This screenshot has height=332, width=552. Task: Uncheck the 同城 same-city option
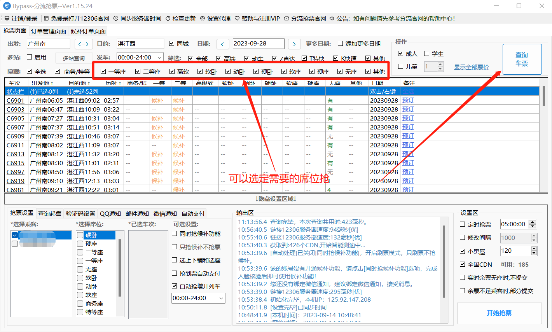[x=172, y=44]
